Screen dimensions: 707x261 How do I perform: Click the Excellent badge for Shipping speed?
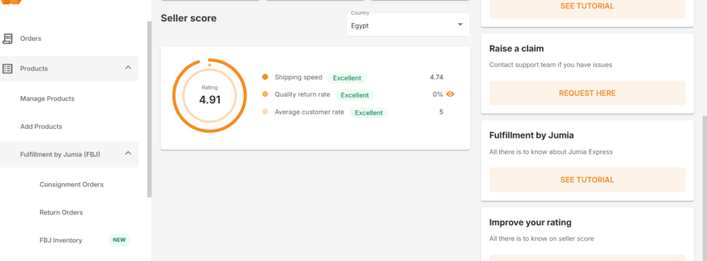pyautogui.click(x=347, y=78)
